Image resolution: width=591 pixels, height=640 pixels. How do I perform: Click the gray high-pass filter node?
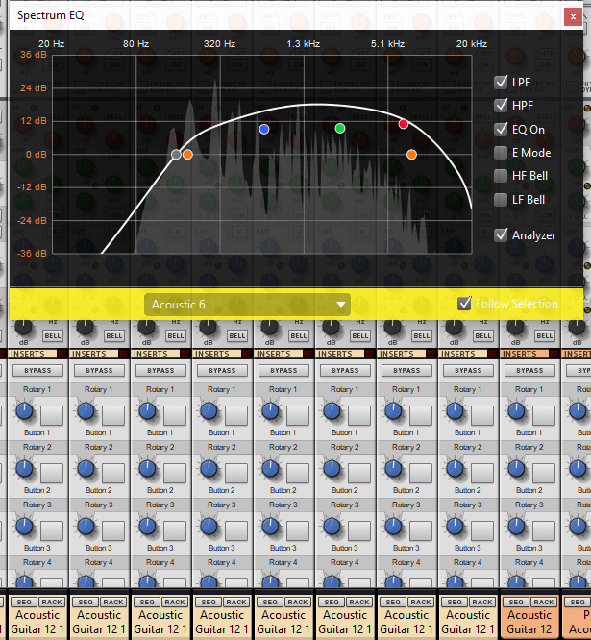[x=176, y=155]
